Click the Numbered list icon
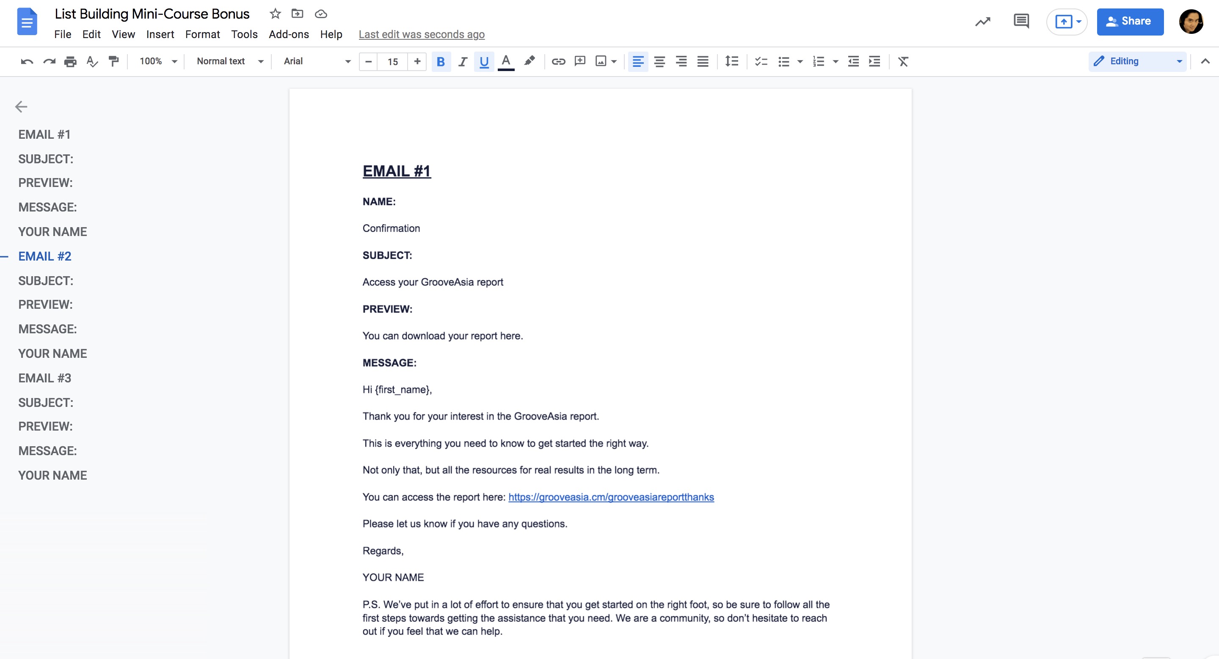Viewport: 1219px width, 659px height. [819, 61]
